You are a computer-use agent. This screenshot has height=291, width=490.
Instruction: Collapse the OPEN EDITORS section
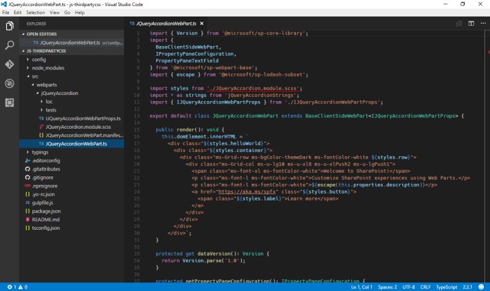click(x=72, y=34)
